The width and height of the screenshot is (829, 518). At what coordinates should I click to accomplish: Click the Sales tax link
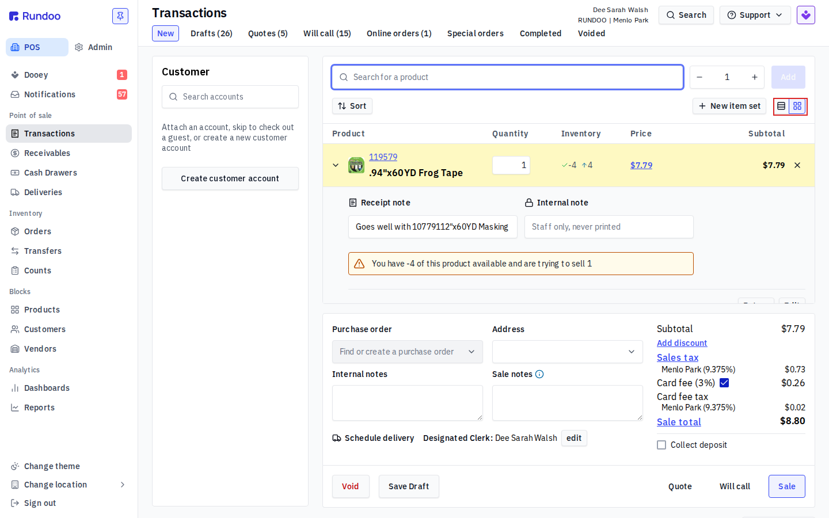point(678,357)
